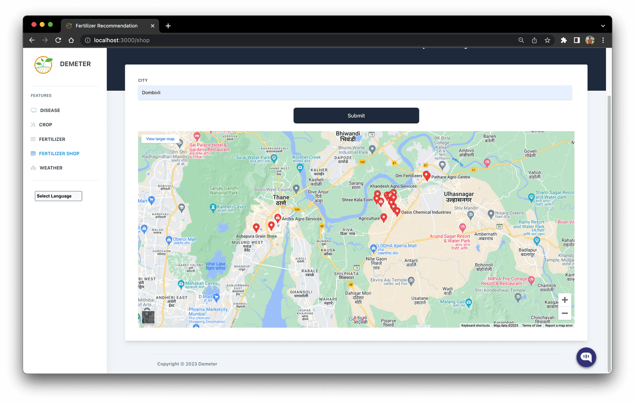Close the Fertilizer Recommendation tab

[x=153, y=26]
